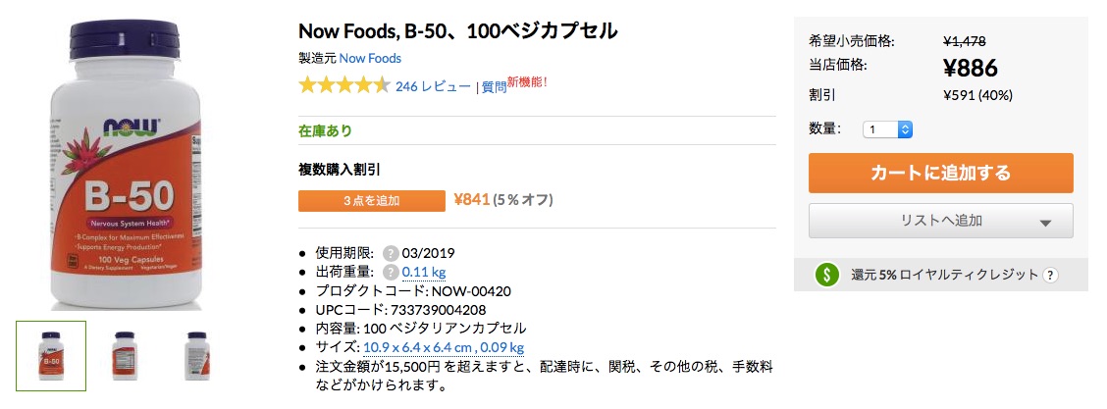The height and width of the screenshot is (409, 1107).
Task: Click the question mark next to 出荷重量
Action: point(391,273)
